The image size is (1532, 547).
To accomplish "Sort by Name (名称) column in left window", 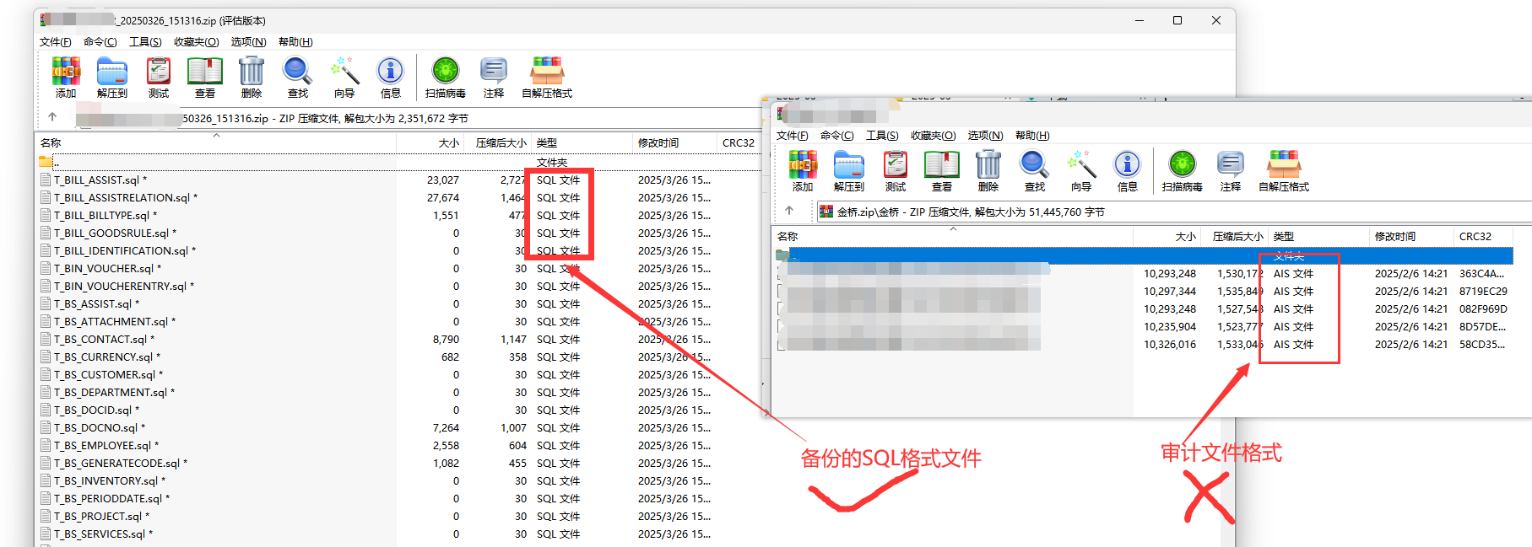I will pyautogui.click(x=51, y=143).
